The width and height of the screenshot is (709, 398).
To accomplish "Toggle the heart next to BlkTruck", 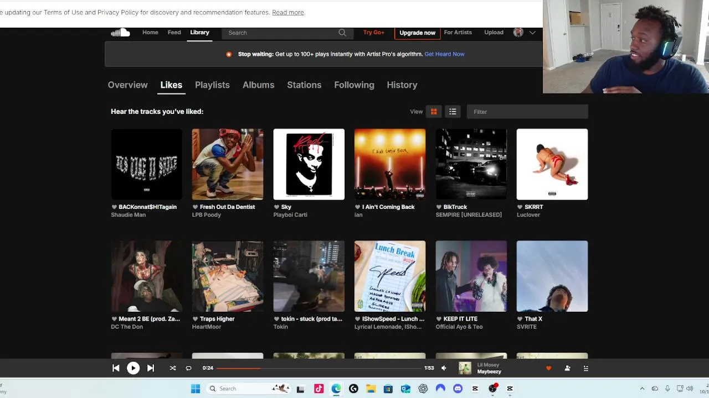I will [x=439, y=207].
